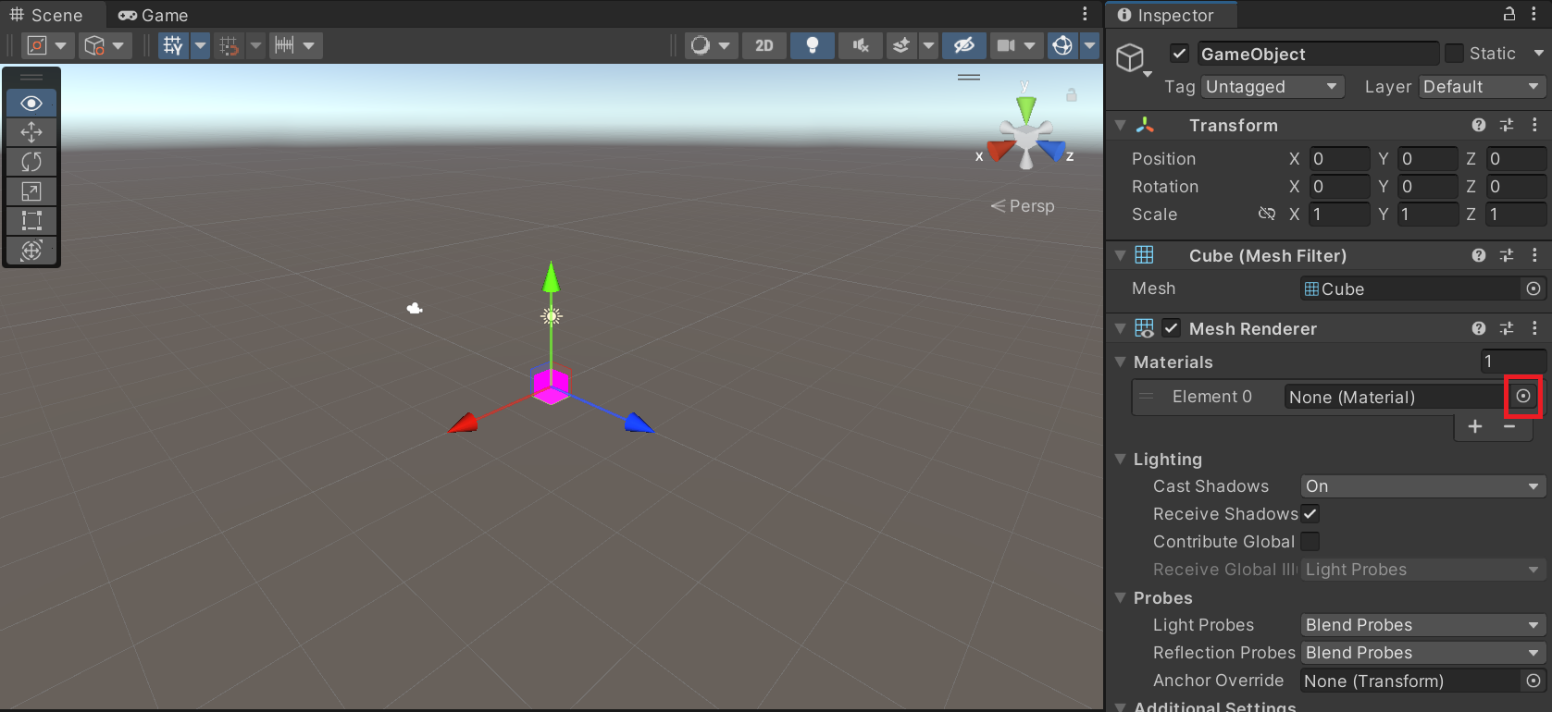This screenshot has height=712, width=1552.
Task: Open object picker for Mesh field
Action: (x=1533, y=288)
